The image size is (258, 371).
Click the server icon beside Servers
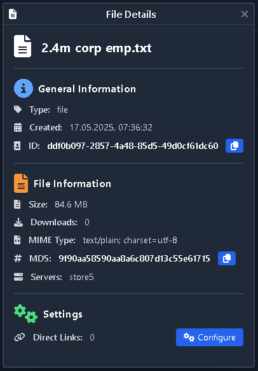[x=18, y=277]
